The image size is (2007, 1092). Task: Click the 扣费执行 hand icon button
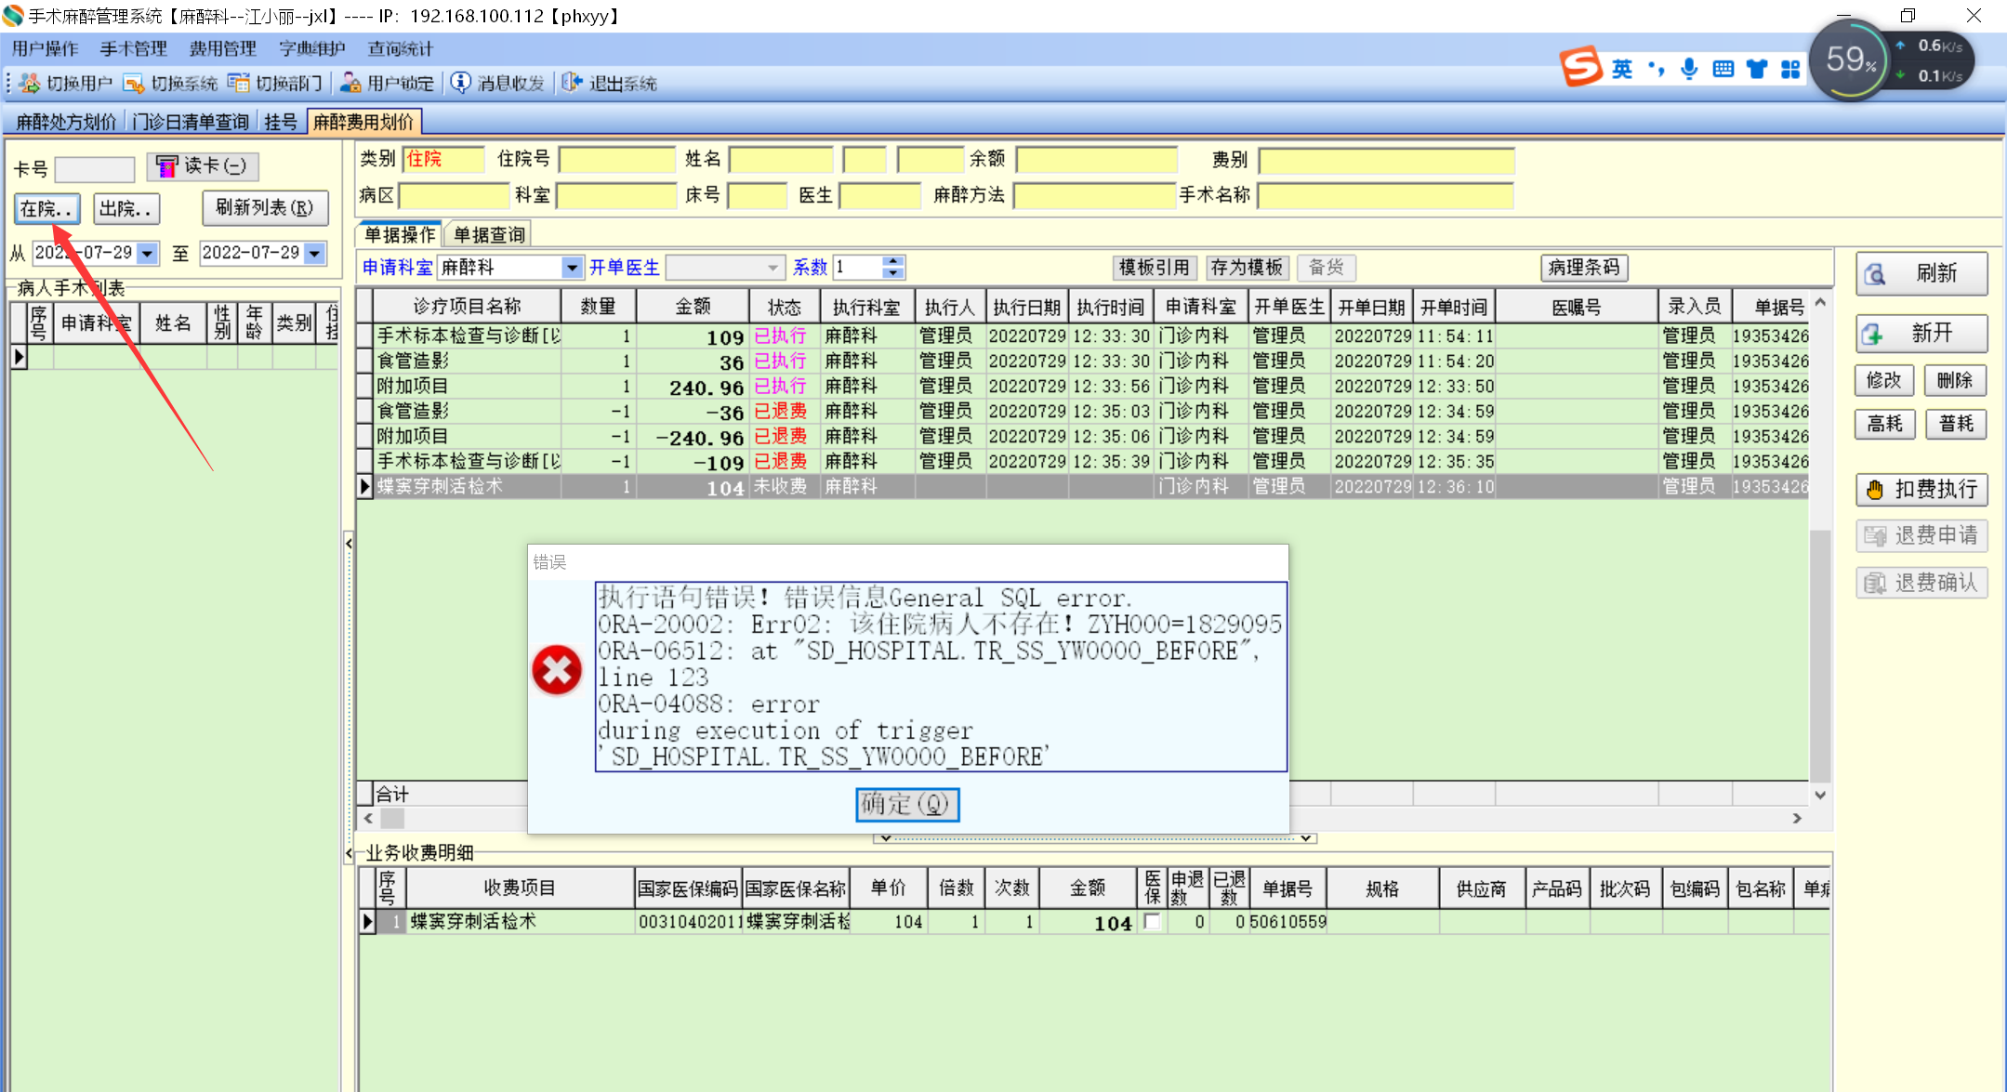pyautogui.click(x=1876, y=490)
